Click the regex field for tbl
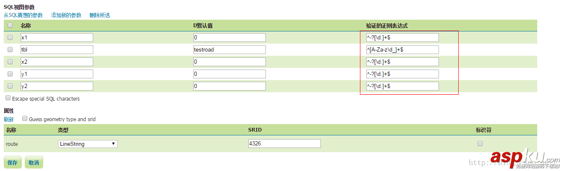Image resolution: width=562 pixels, height=171 pixels. coord(402,49)
